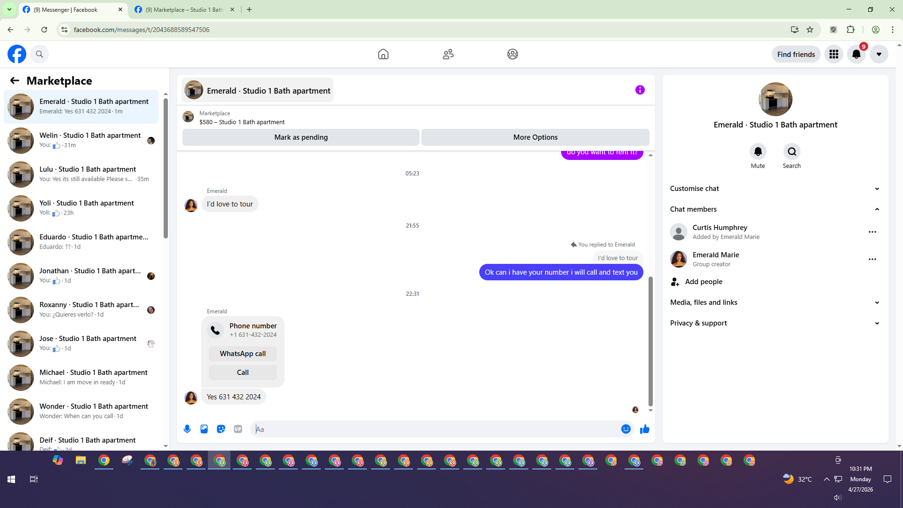The width and height of the screenshot is (903, 508).
Task: Expand Media, files and links section
Action: pos(775,302)
